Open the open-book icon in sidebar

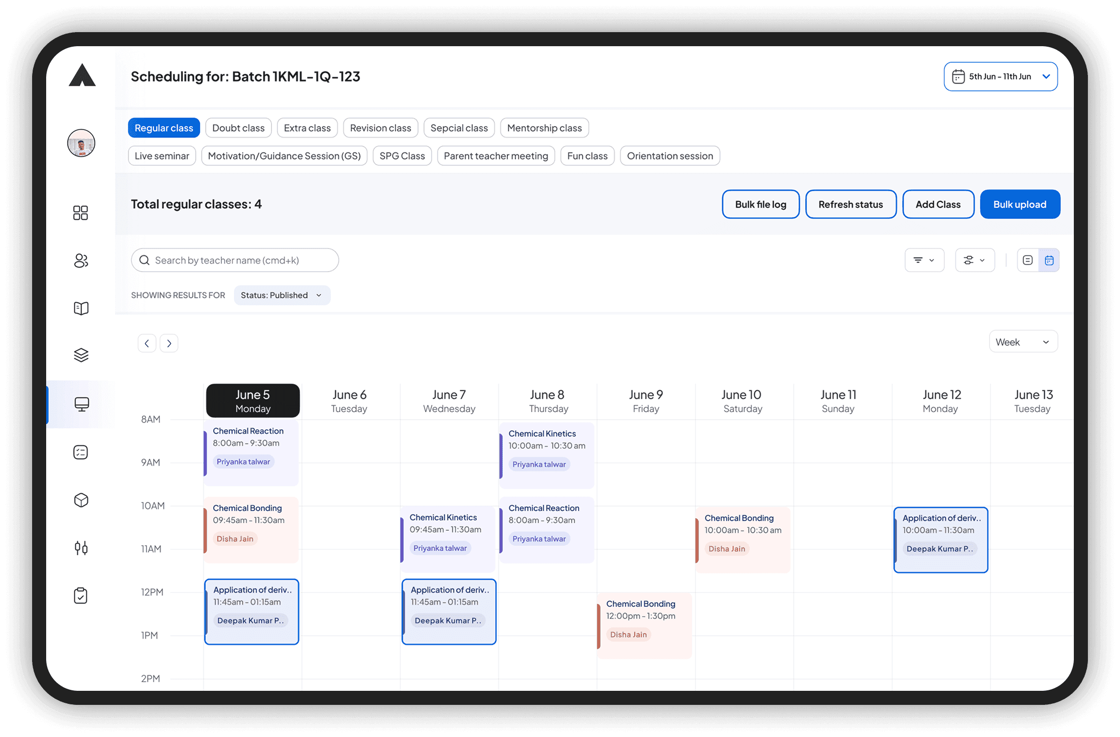click(81, 308)
